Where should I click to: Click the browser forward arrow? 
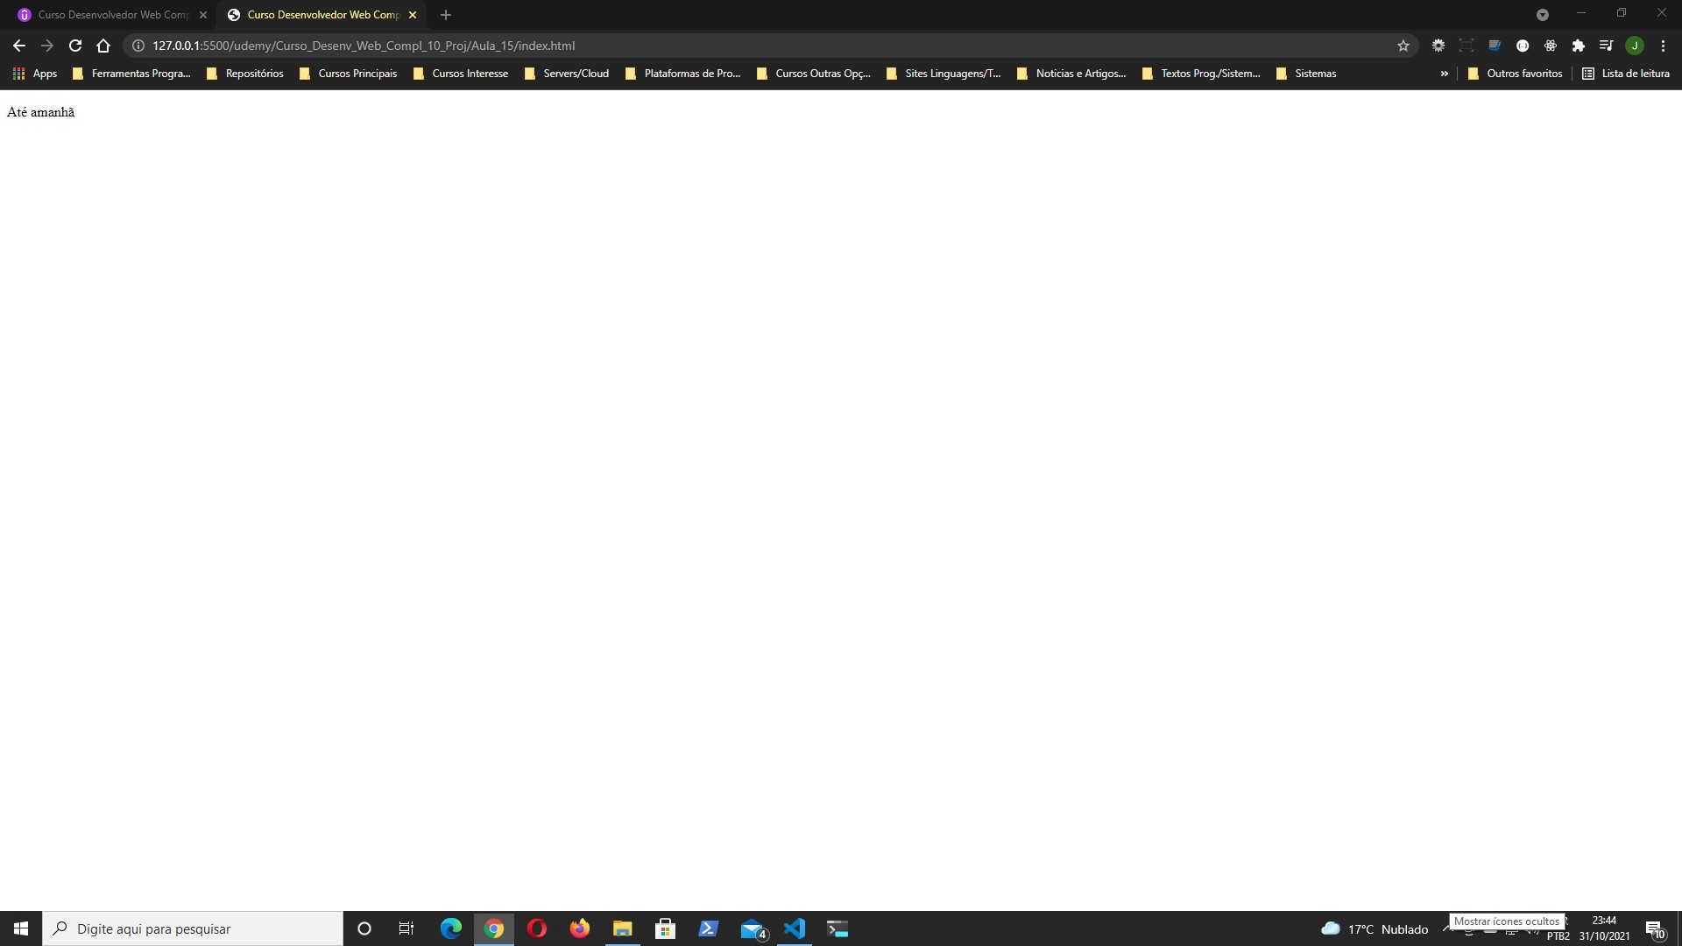[x=47, y=46]
